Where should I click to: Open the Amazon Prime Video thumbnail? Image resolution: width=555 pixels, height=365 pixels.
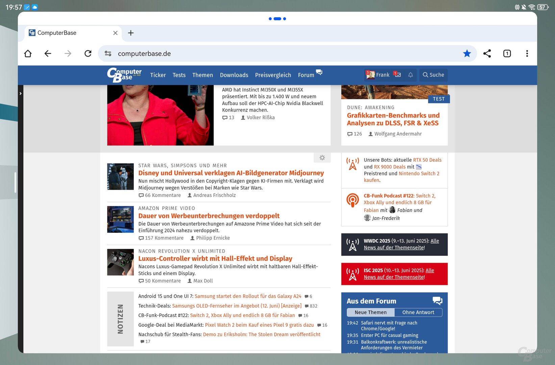pos(120,219)
